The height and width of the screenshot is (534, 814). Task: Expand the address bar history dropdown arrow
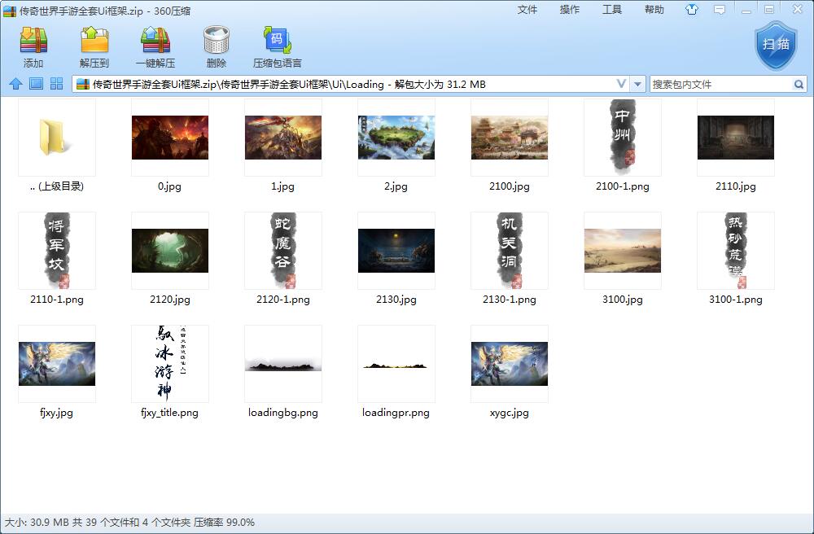pyautogui.click(x=638, y=84)
